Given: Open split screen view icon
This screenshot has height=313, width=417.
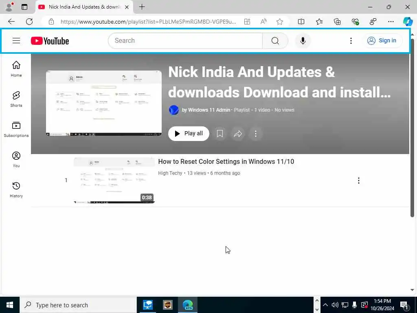Looking at the screenshot, I should pos(301,22).
